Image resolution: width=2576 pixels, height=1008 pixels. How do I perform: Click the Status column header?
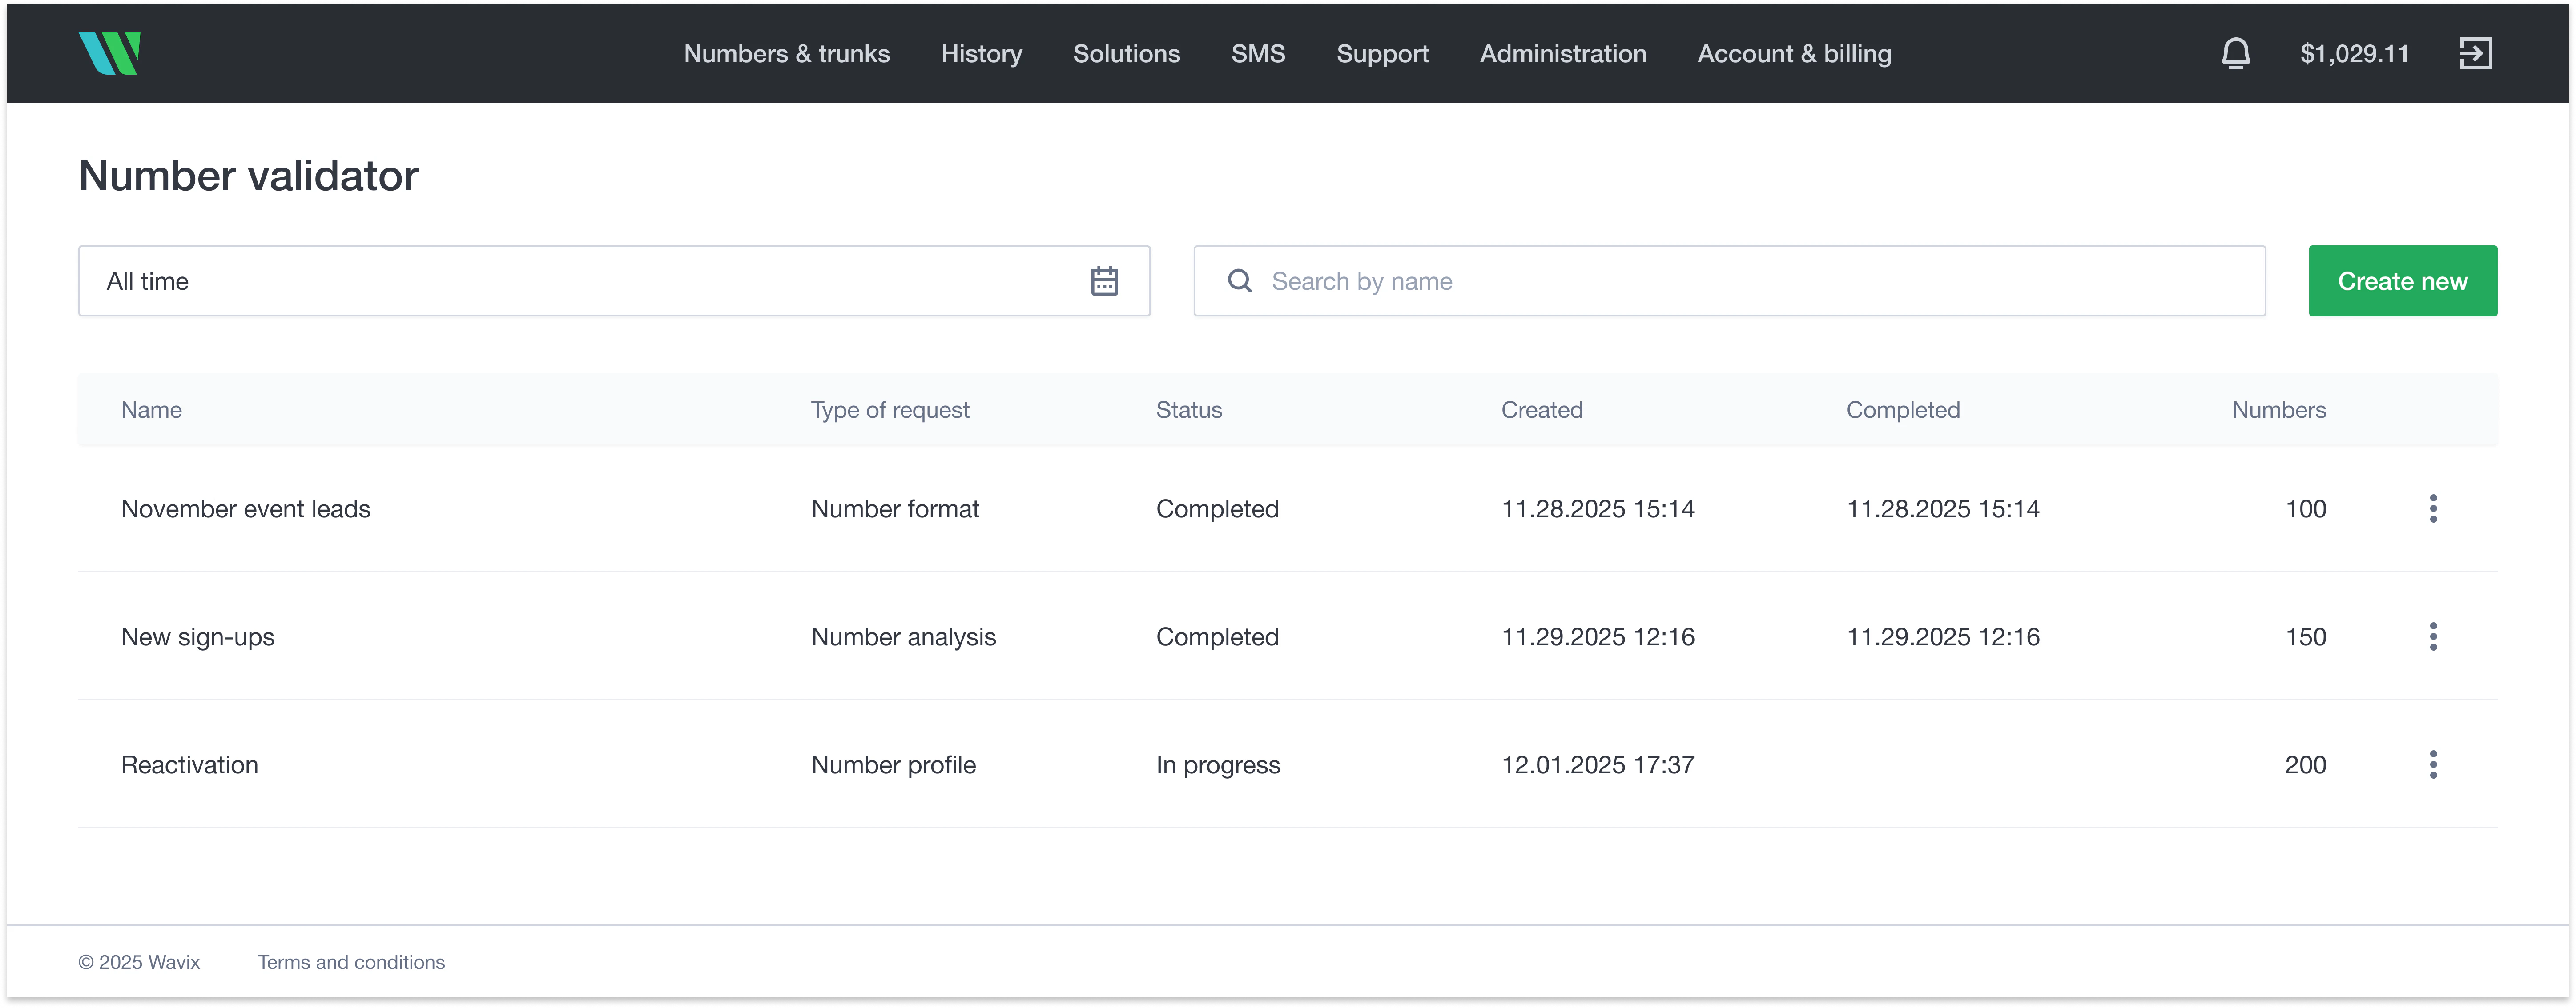click(x=1189, y=410)
